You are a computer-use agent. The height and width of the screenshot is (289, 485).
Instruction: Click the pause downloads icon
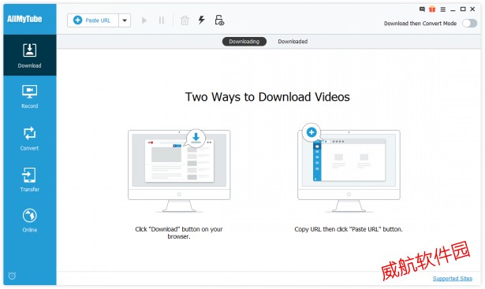point(162,20)
